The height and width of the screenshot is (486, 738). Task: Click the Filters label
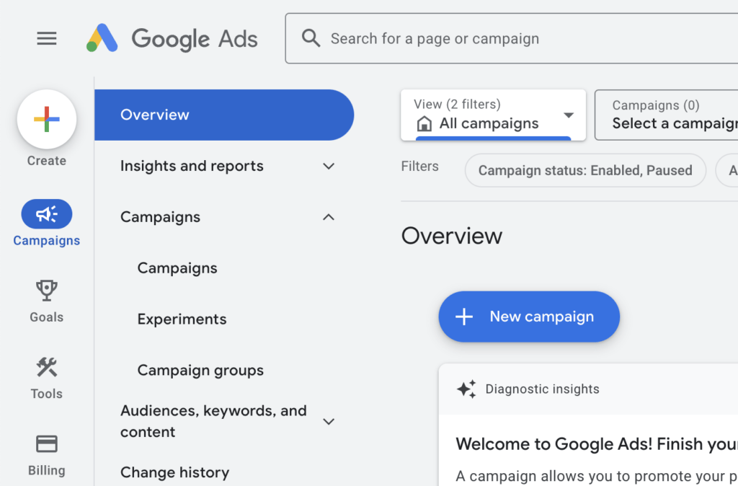coord(420,167)
